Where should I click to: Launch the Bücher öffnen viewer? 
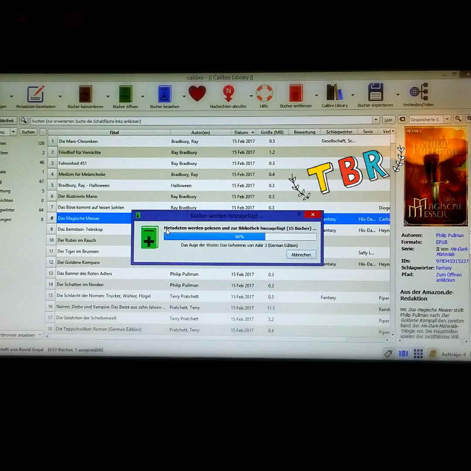pos(125,95)
